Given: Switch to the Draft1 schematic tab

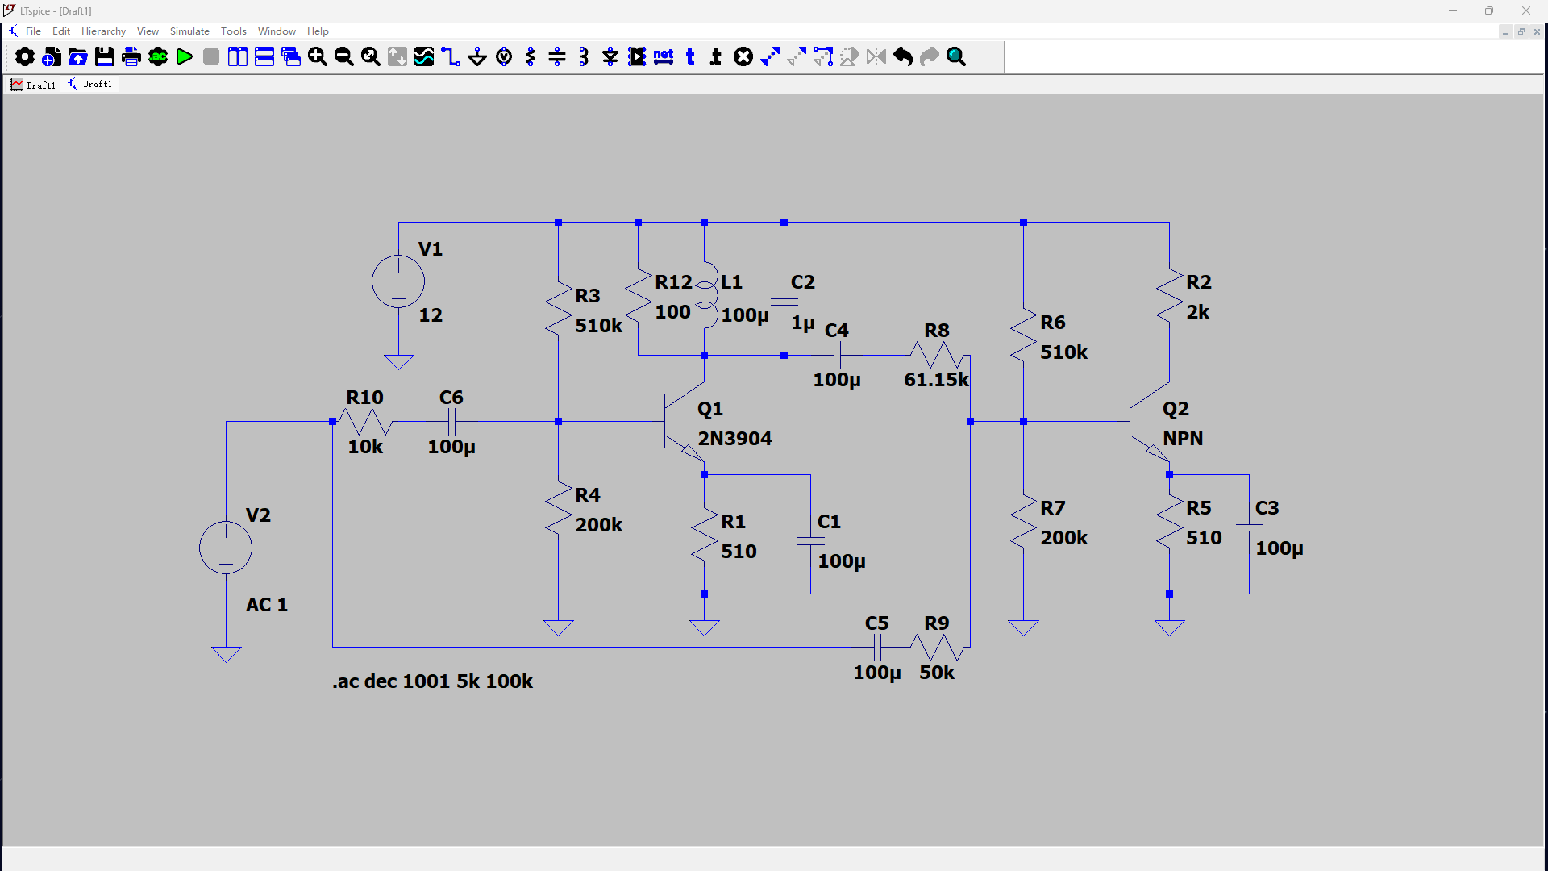Looking at the screenshot, I should point(90,84).
